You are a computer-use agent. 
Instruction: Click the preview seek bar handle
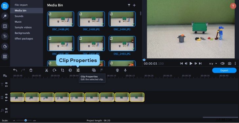coord(144,60)
